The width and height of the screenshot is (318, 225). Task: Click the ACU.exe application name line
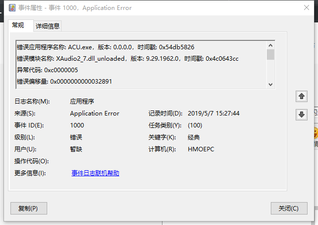point(105,47)
